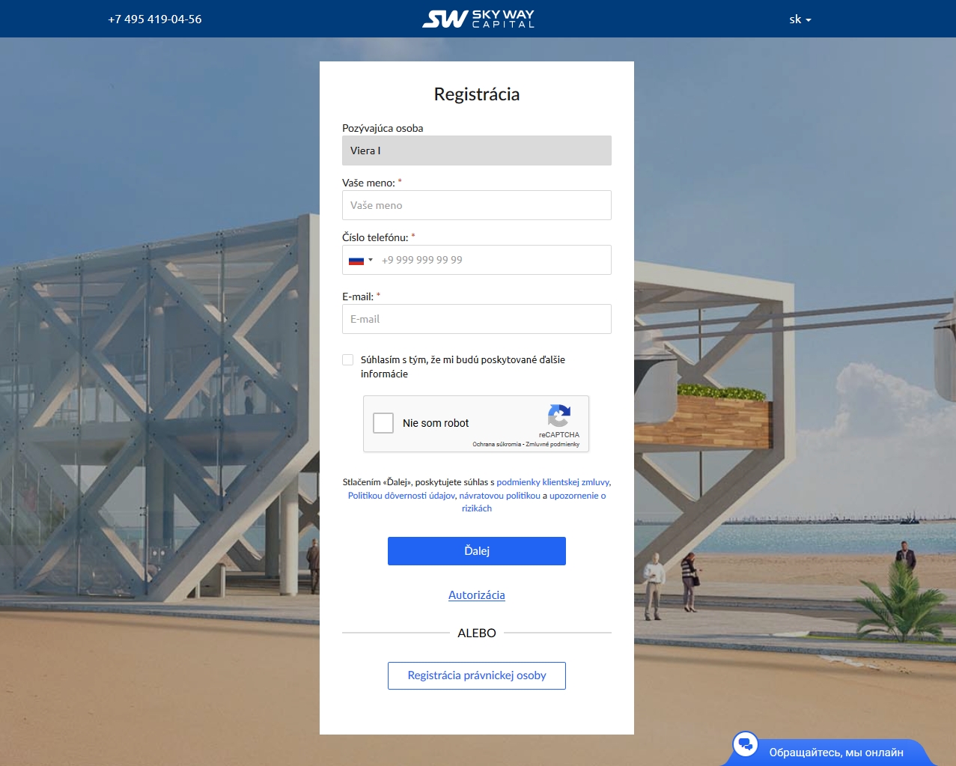Open the country code selector in phone field

click(362, 260)
